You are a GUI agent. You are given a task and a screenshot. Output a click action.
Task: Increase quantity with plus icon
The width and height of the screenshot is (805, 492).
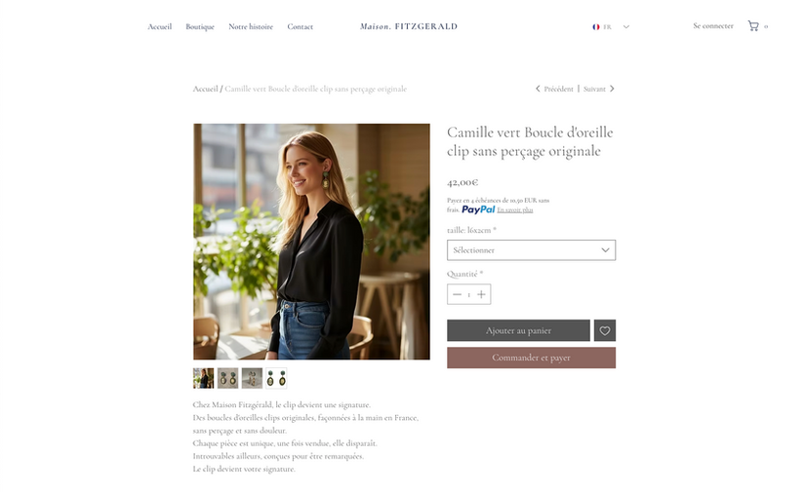coord(481,294)
